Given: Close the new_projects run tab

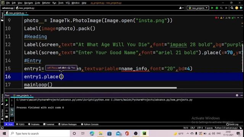Looking at the screenshot, I should (x=30, y=95).
